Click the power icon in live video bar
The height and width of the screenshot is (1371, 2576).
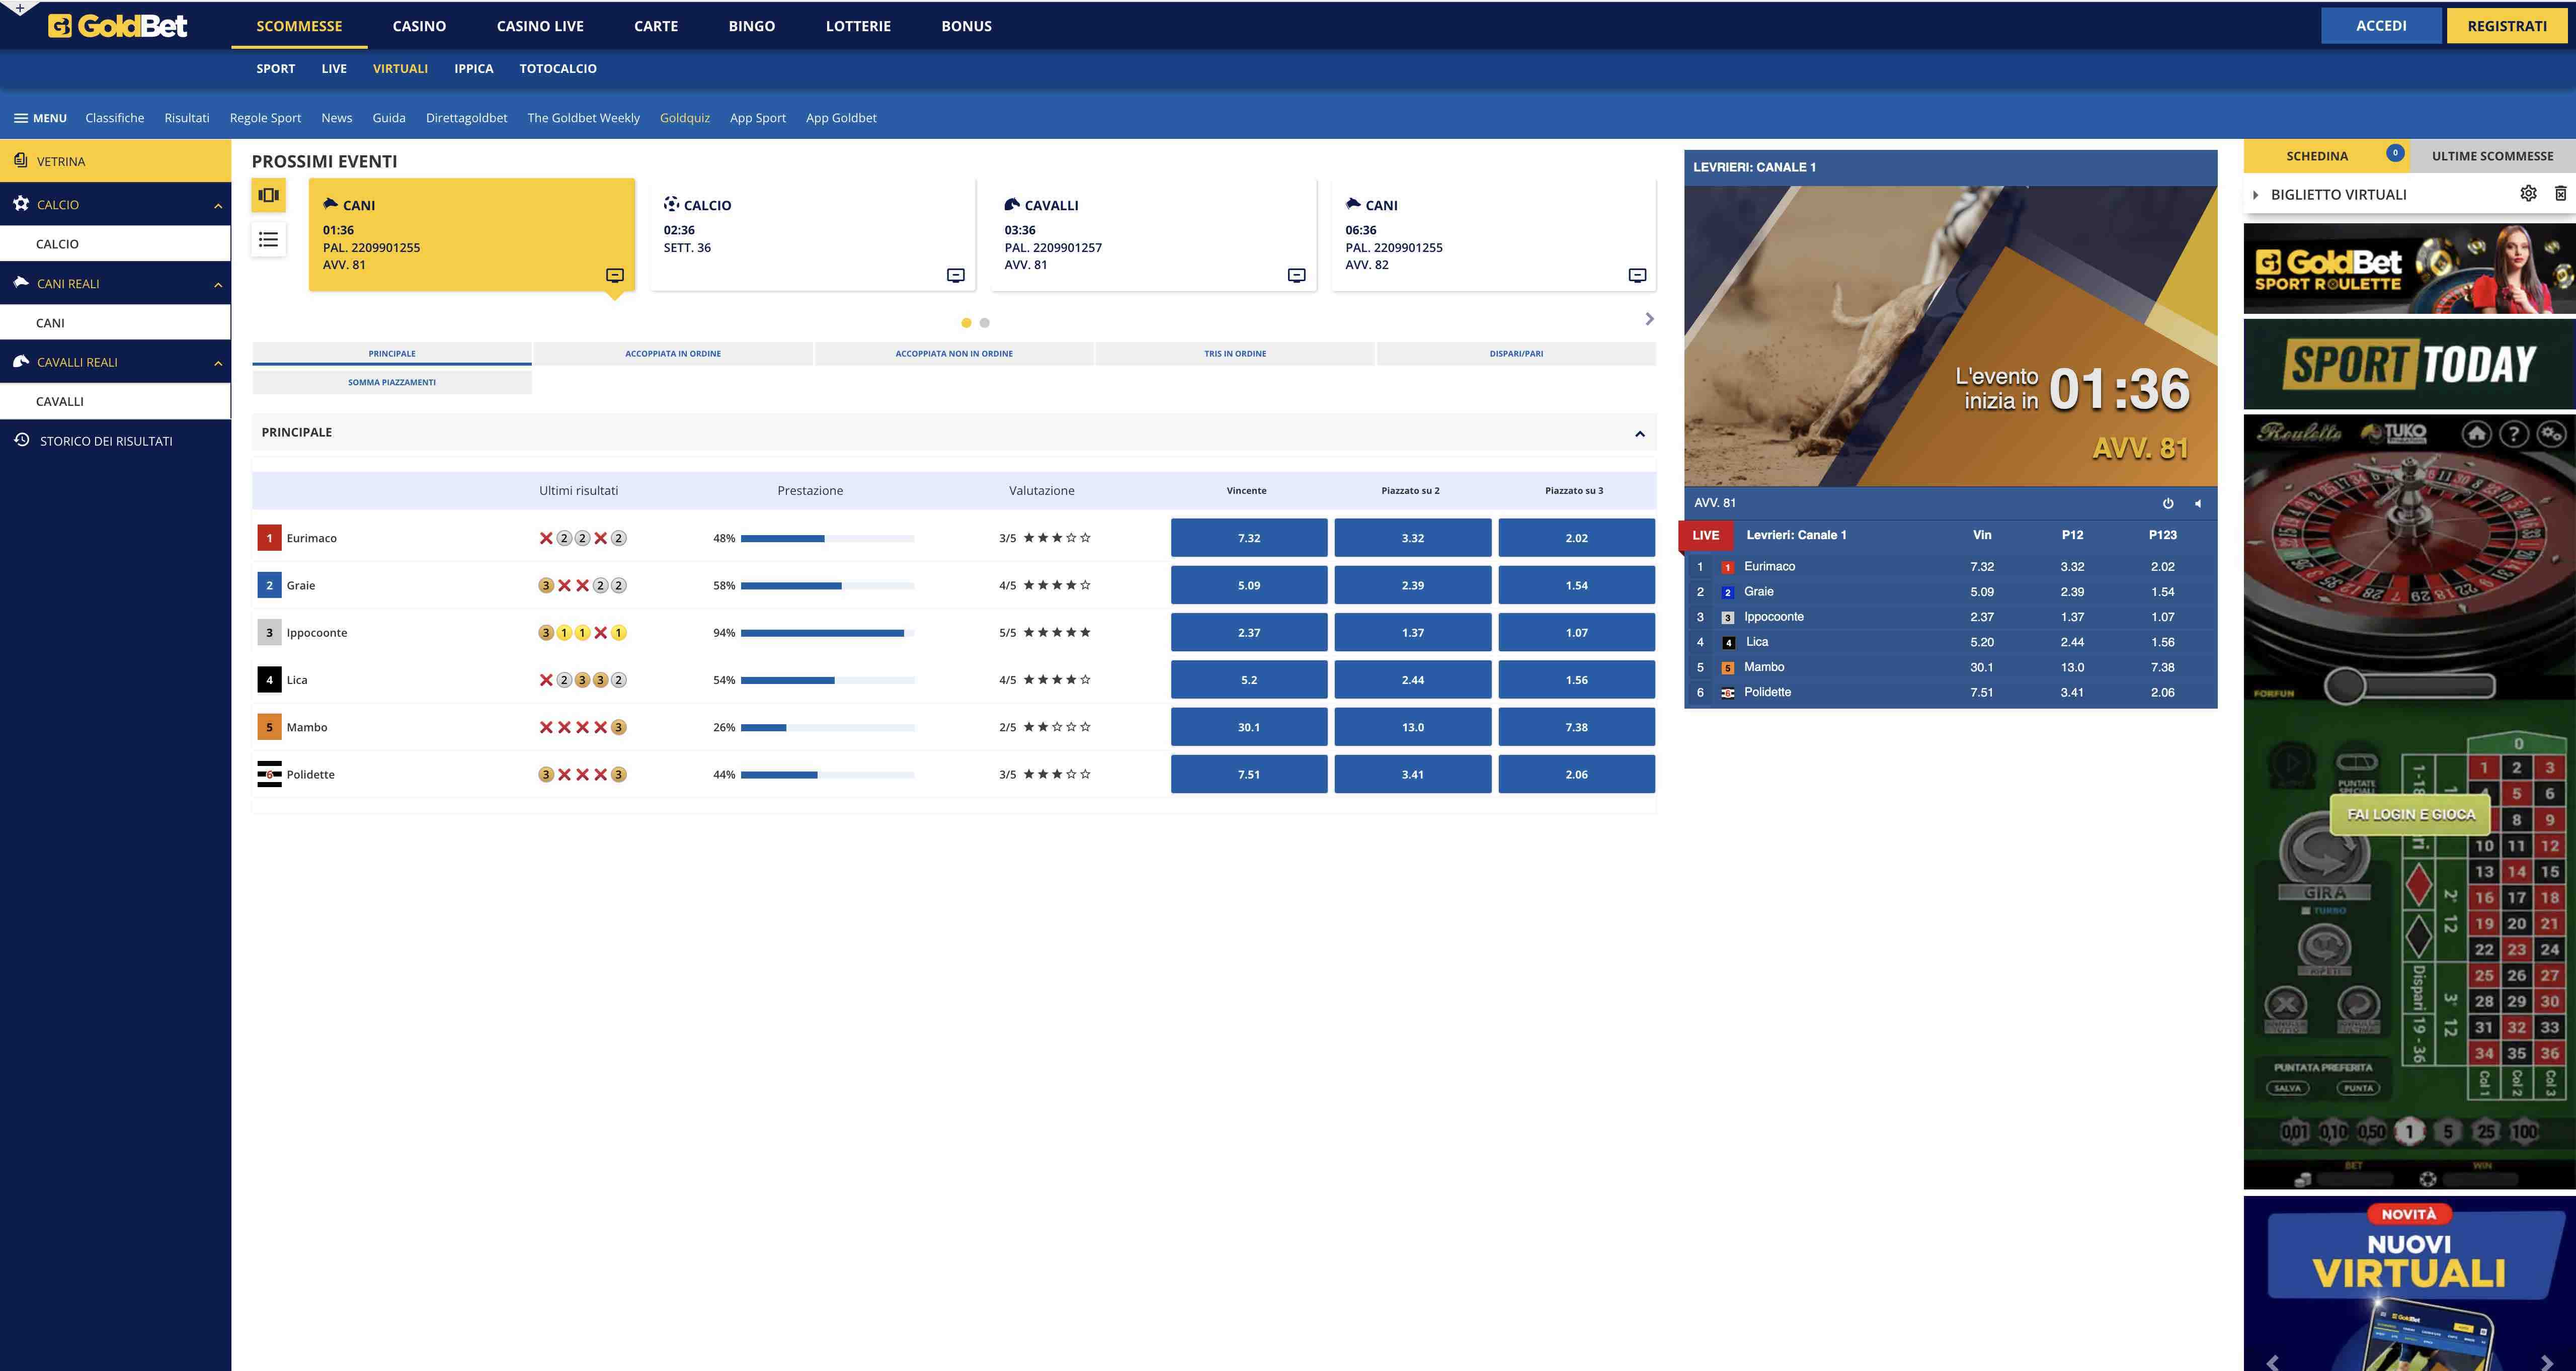[x=2168, y=502]
